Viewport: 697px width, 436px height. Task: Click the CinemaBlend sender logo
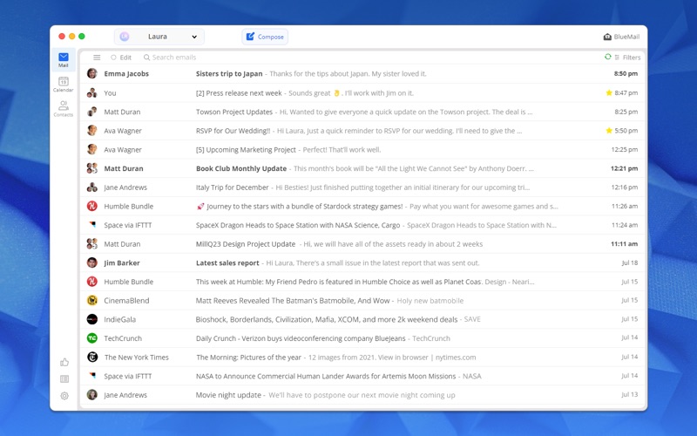[x=92, y=300]
